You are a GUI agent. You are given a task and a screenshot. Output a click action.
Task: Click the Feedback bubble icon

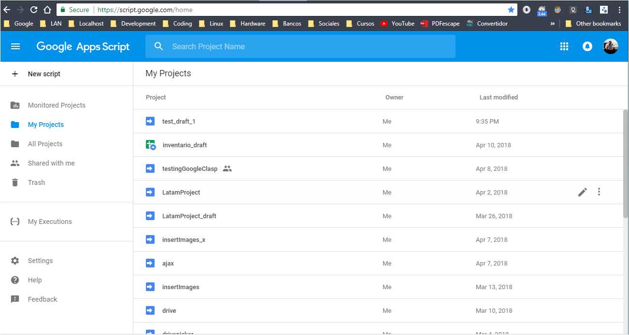(15, 299)
